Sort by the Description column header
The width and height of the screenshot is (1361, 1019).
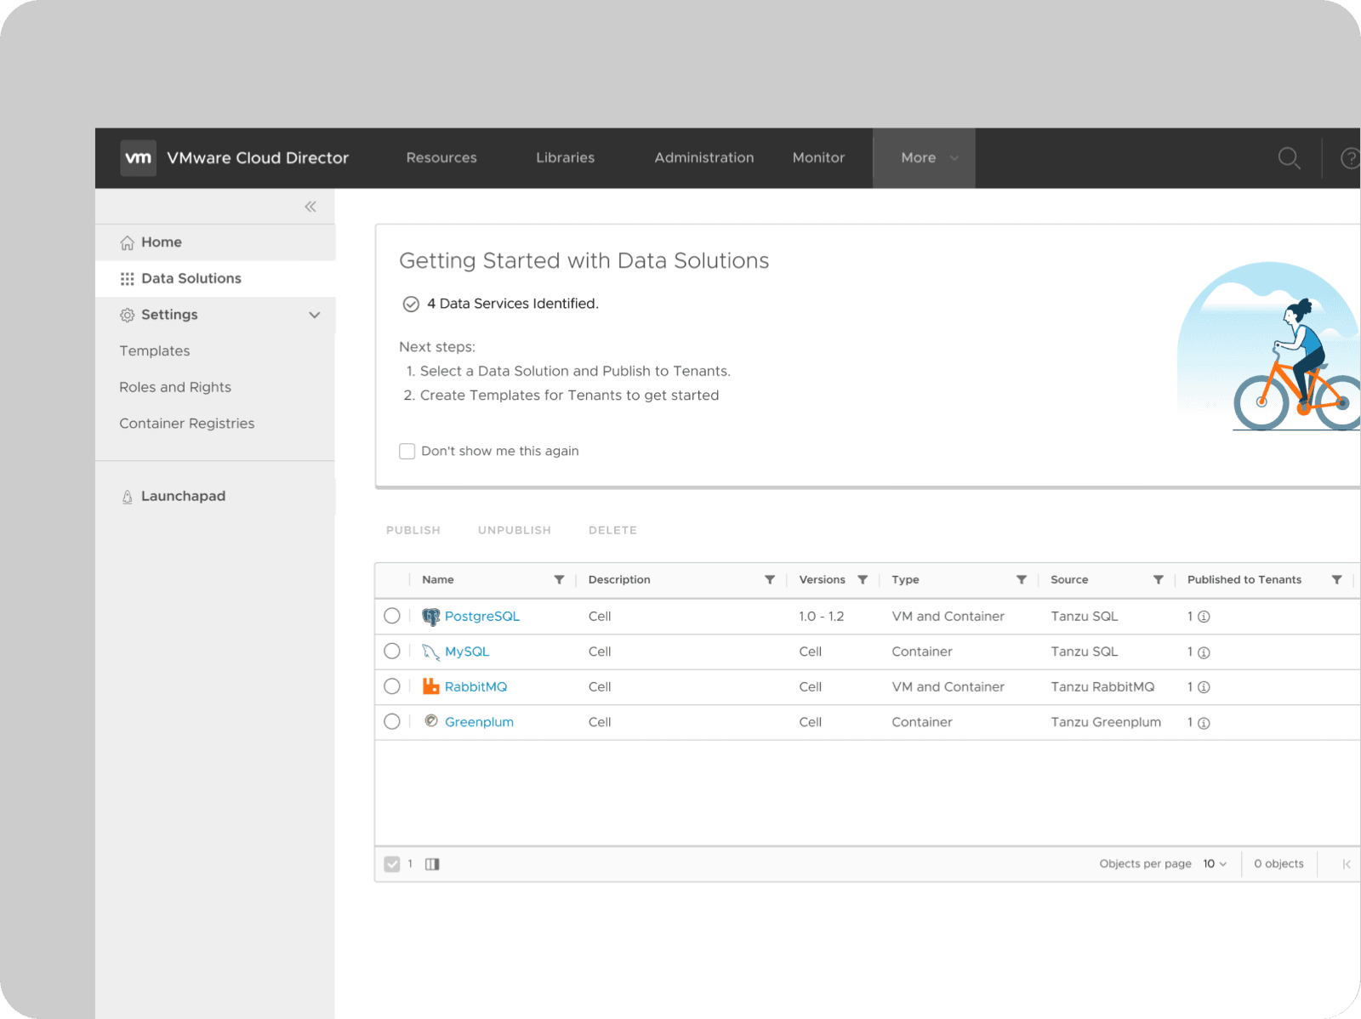click(619, 580)
